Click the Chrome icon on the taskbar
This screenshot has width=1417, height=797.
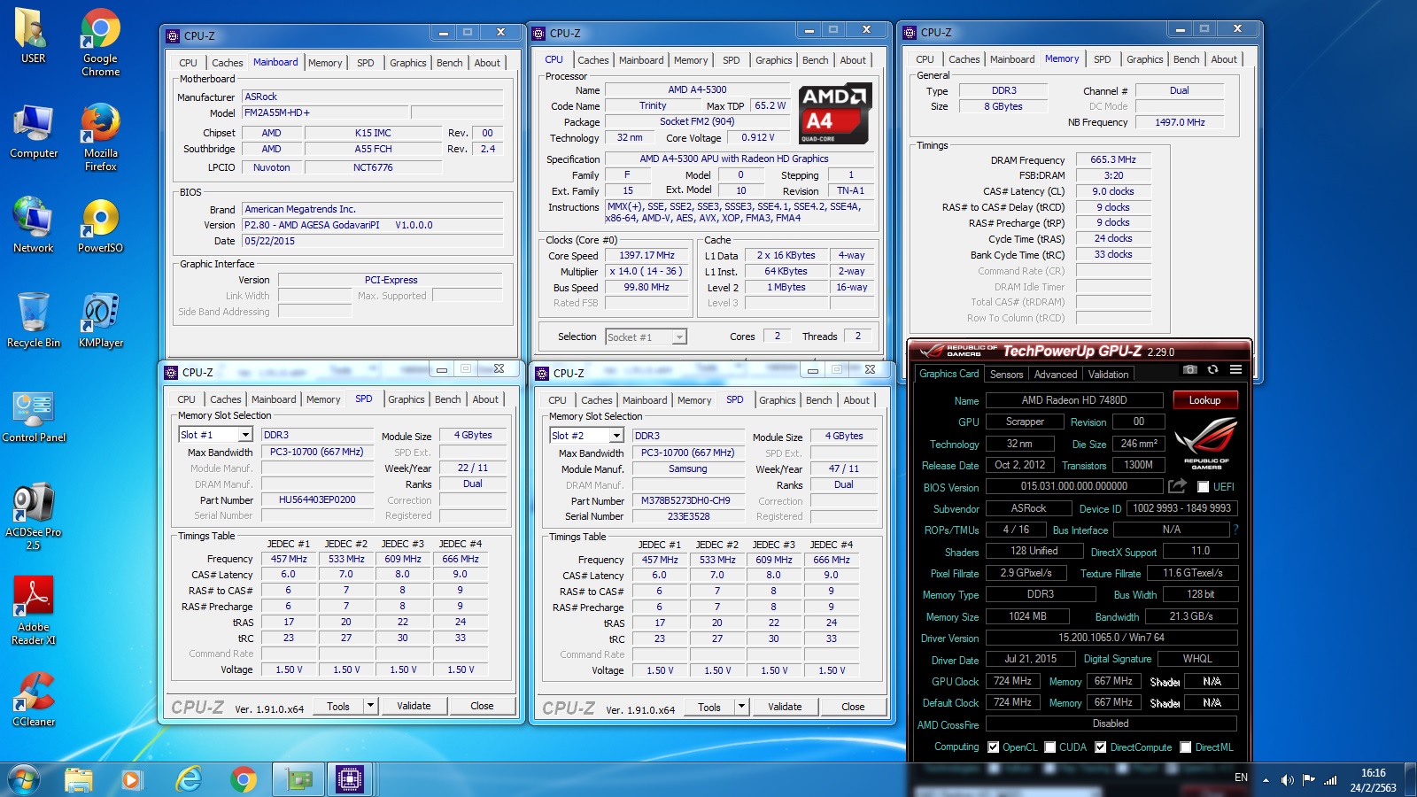point(243,779)
